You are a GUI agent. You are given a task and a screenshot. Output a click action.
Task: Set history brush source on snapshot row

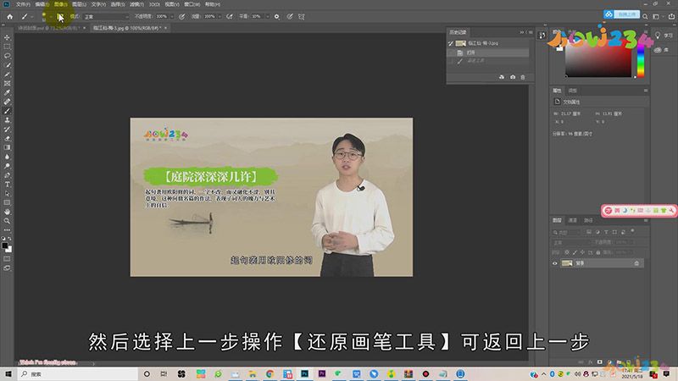[x=451, y=43]
